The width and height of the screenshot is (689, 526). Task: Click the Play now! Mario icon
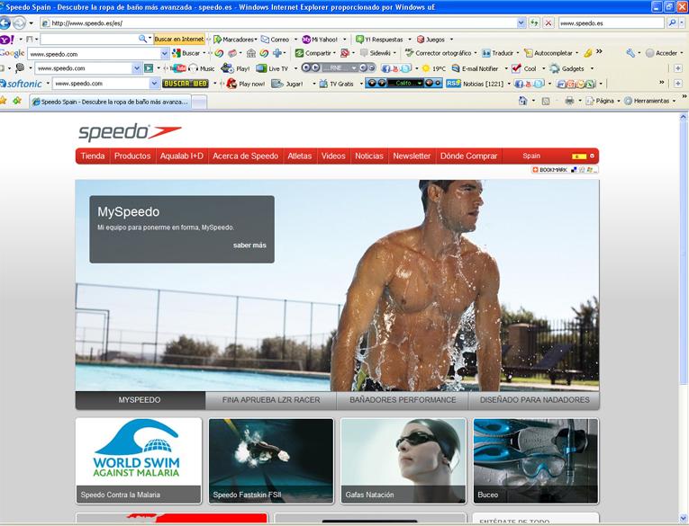click(231, 84)
